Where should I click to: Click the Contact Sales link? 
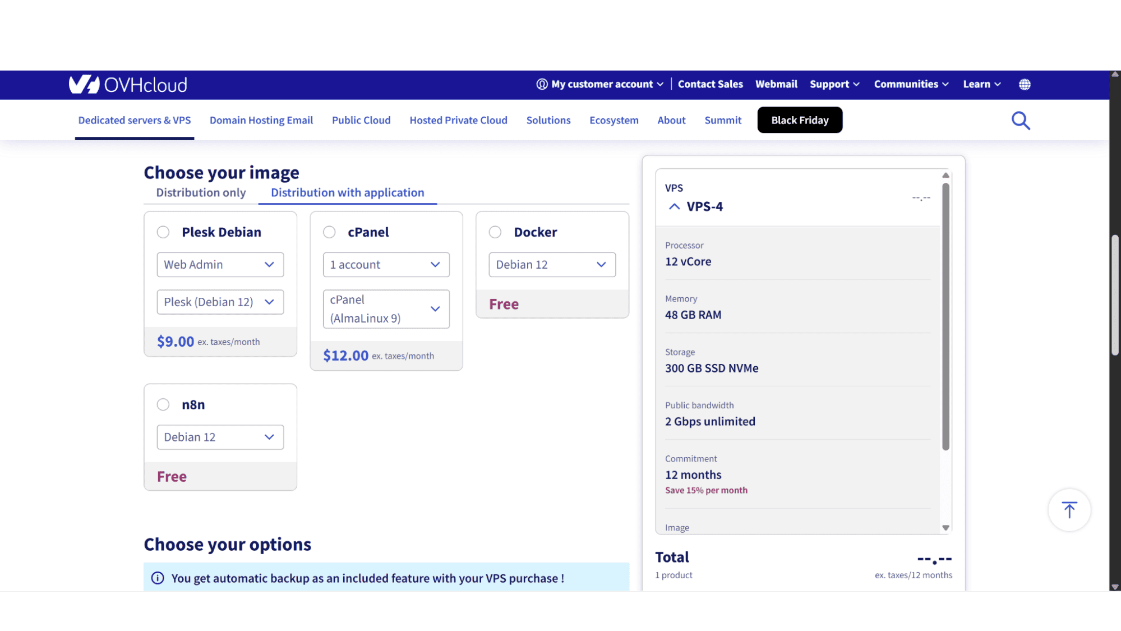[x=710, y=84]
